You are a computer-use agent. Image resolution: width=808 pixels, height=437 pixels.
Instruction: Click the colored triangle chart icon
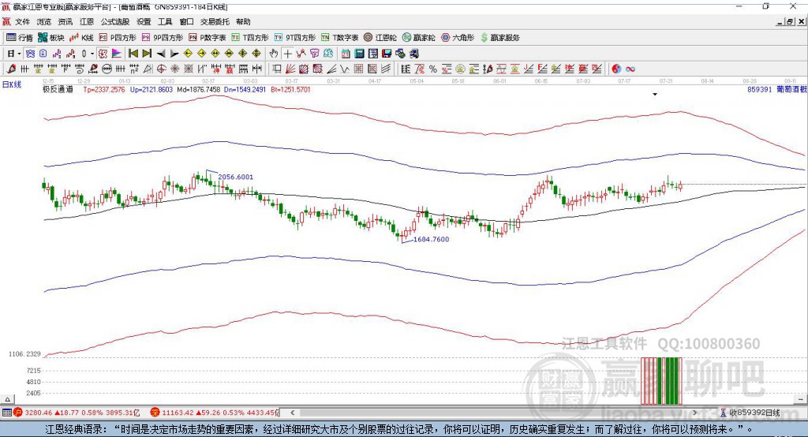tap(117, 54)
